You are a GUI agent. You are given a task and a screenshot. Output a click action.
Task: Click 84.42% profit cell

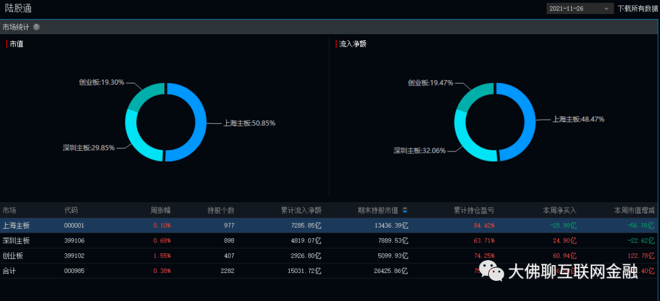(x=484, y=225)
